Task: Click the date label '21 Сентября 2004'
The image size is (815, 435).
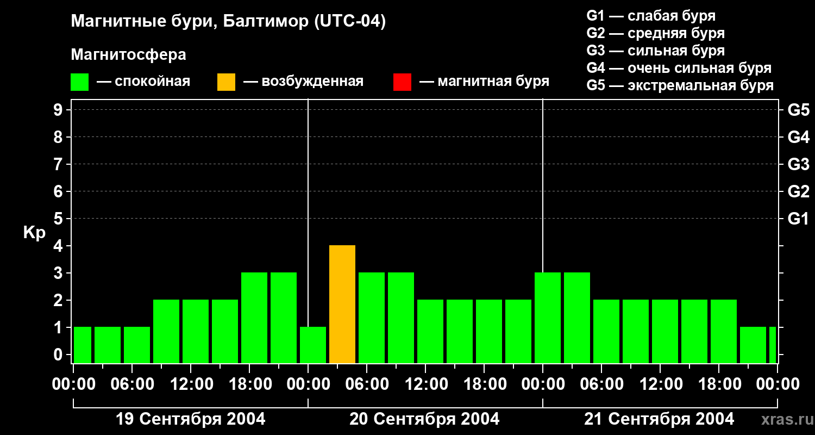Action: pos(659,419)
